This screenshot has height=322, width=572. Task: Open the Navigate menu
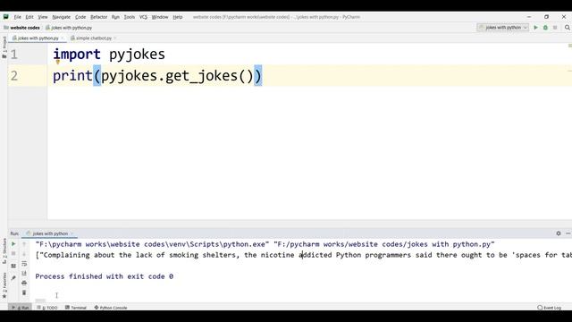(x=62, y=17)
